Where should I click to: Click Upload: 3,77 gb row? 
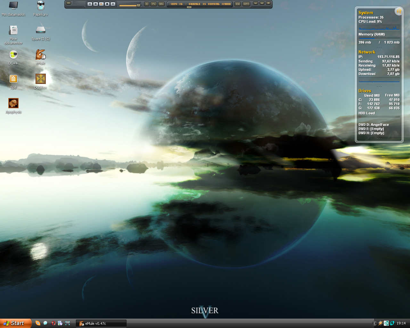point(379,70)
